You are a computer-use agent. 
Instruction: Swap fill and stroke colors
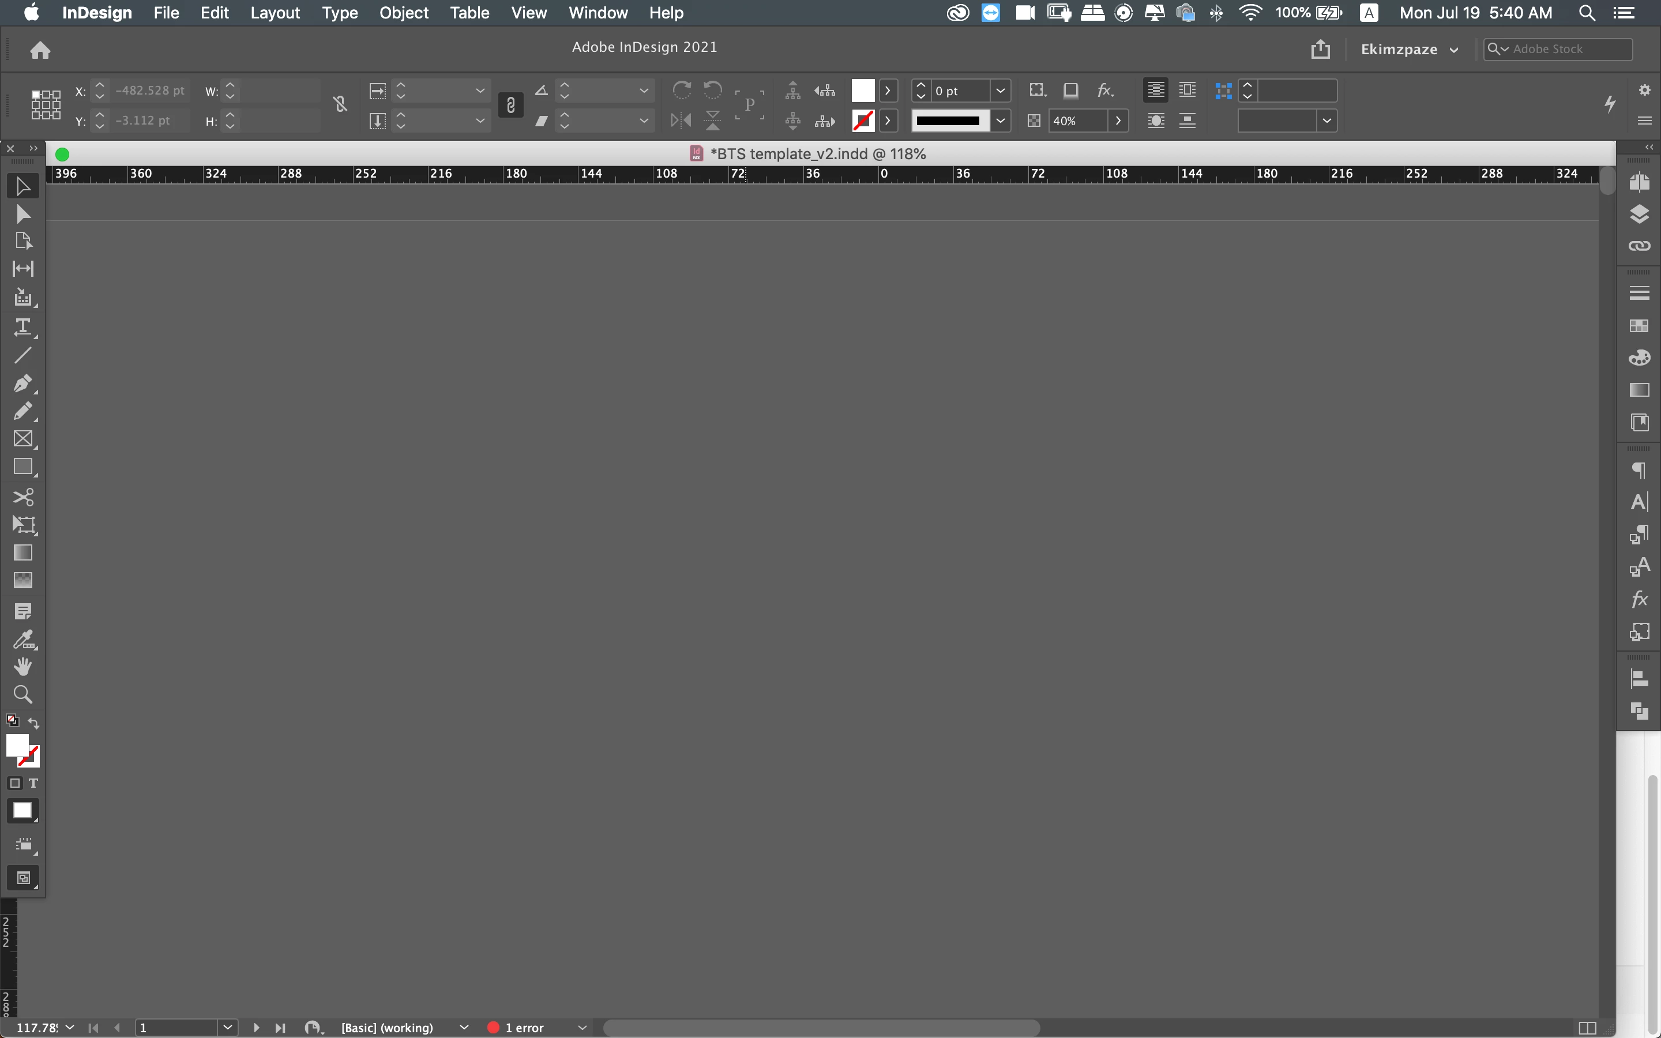pos(33,723)
